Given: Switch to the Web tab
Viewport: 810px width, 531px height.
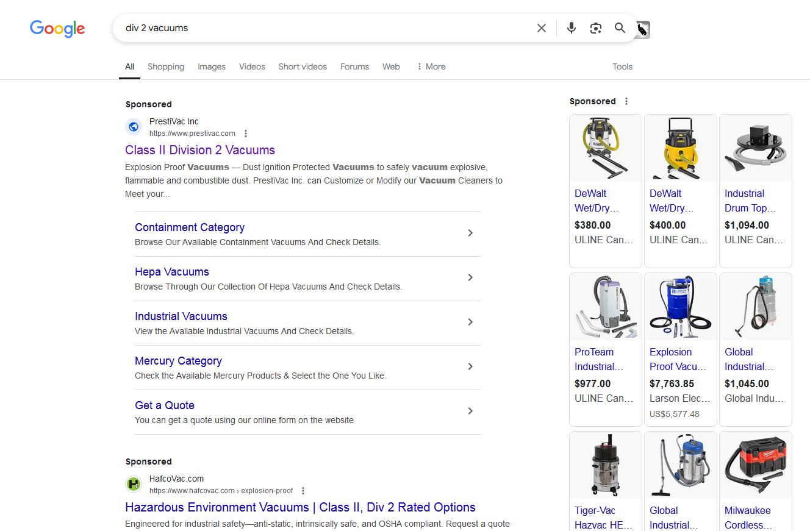Looking at the screenshot, I should pyautogui.click(x=391, y=66).
